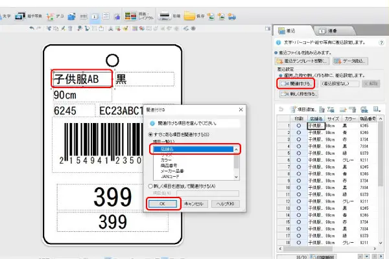
Task: Click the data table scroll-down arrow
Action: pyautogui.click(x=381, y=243)
